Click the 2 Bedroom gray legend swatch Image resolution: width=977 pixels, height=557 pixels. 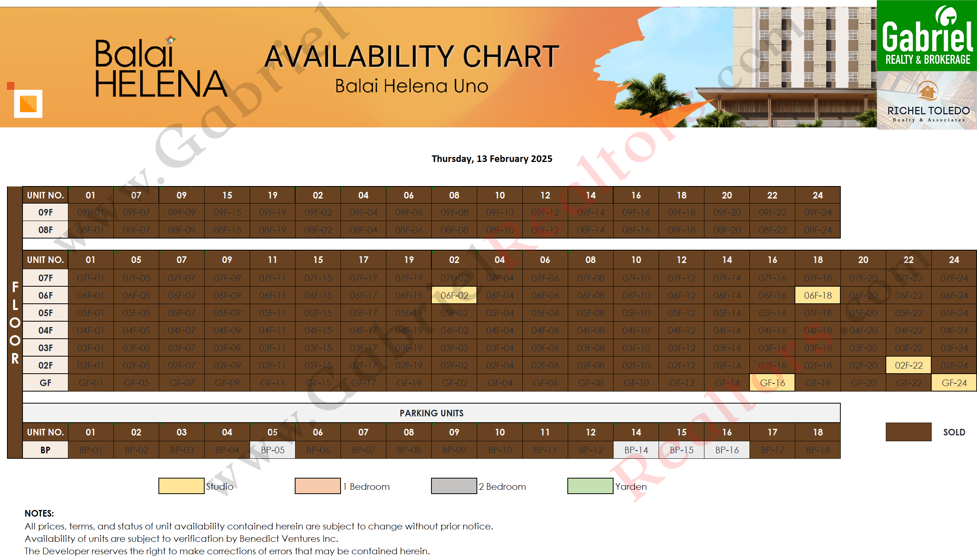click(x=454, y=486)
